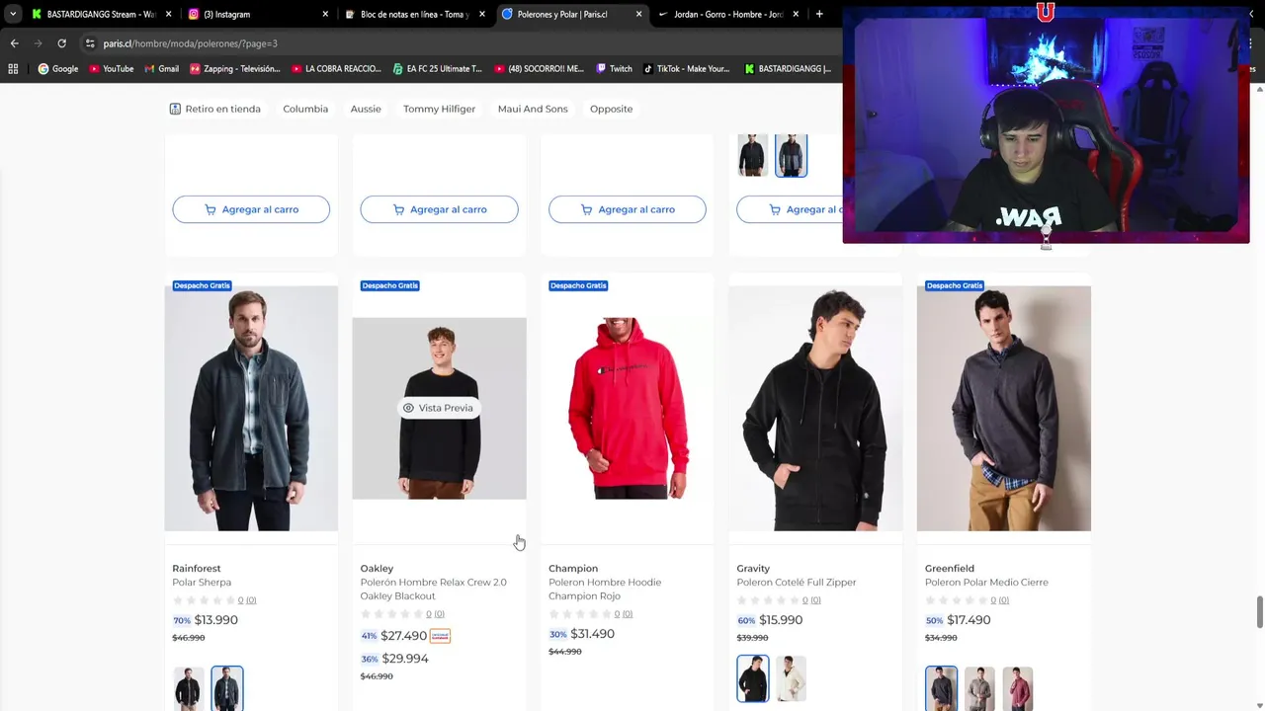The height and width of the screenshot is (711, 1265).
Task: Select the Tommy Hilfiger filter chip
Action: pos(439,109)
